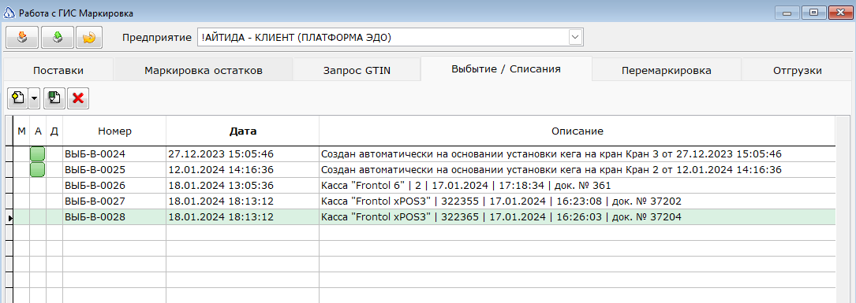
Task: Click description Касса "Frontol 6" док. № 361
Action: click(x=577, y=185)
